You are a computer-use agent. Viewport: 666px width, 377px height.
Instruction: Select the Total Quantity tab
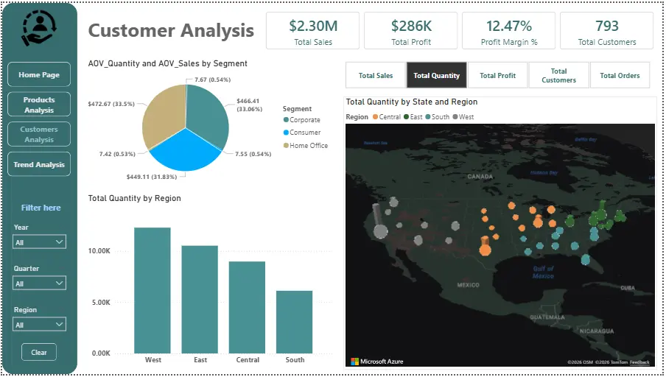[437, 75]
